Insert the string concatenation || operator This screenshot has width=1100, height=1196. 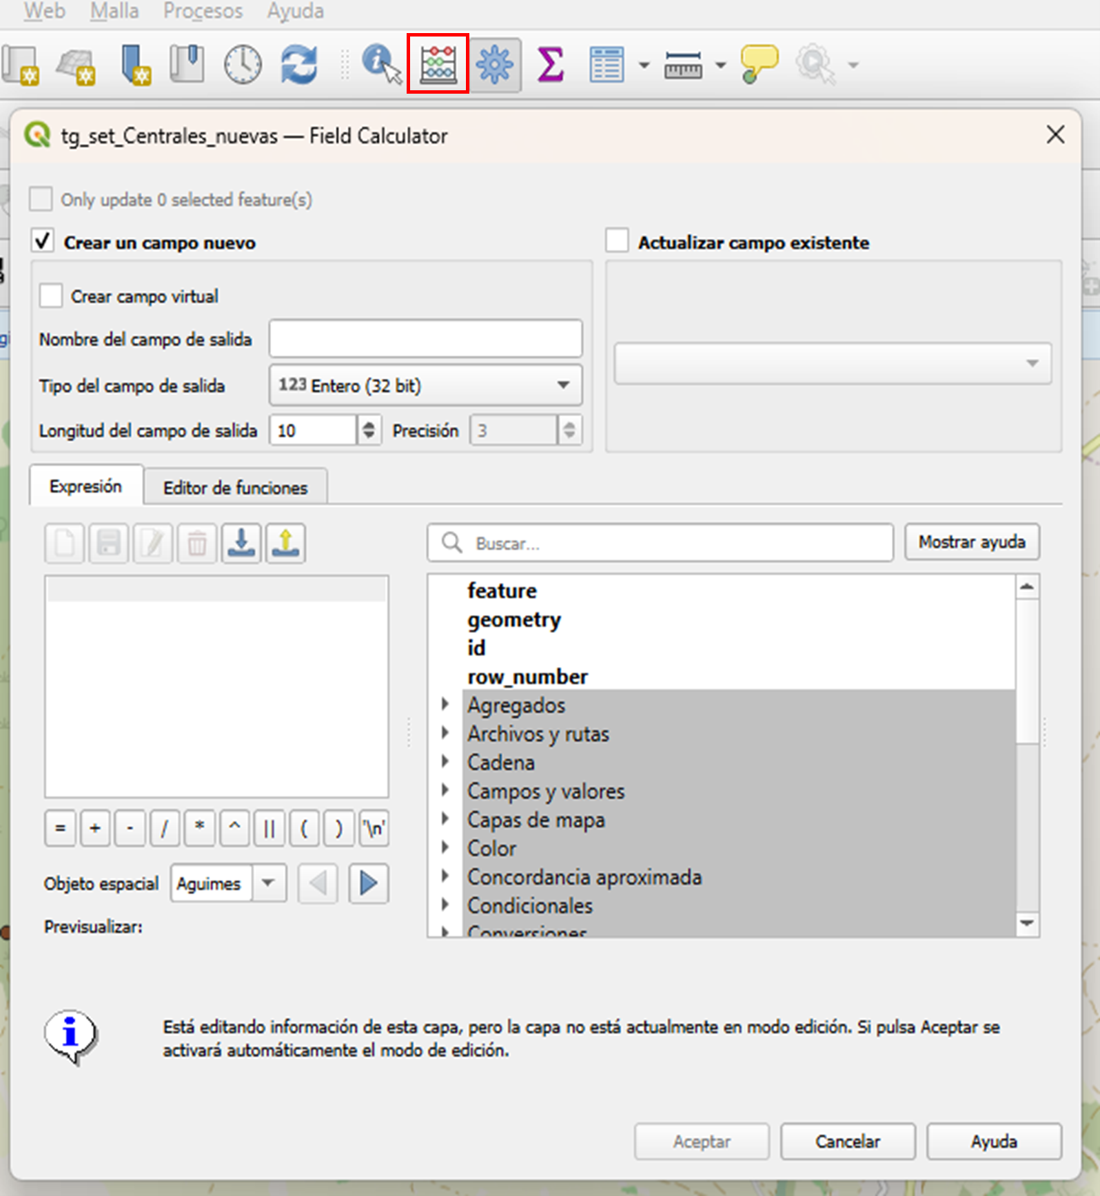269,827
